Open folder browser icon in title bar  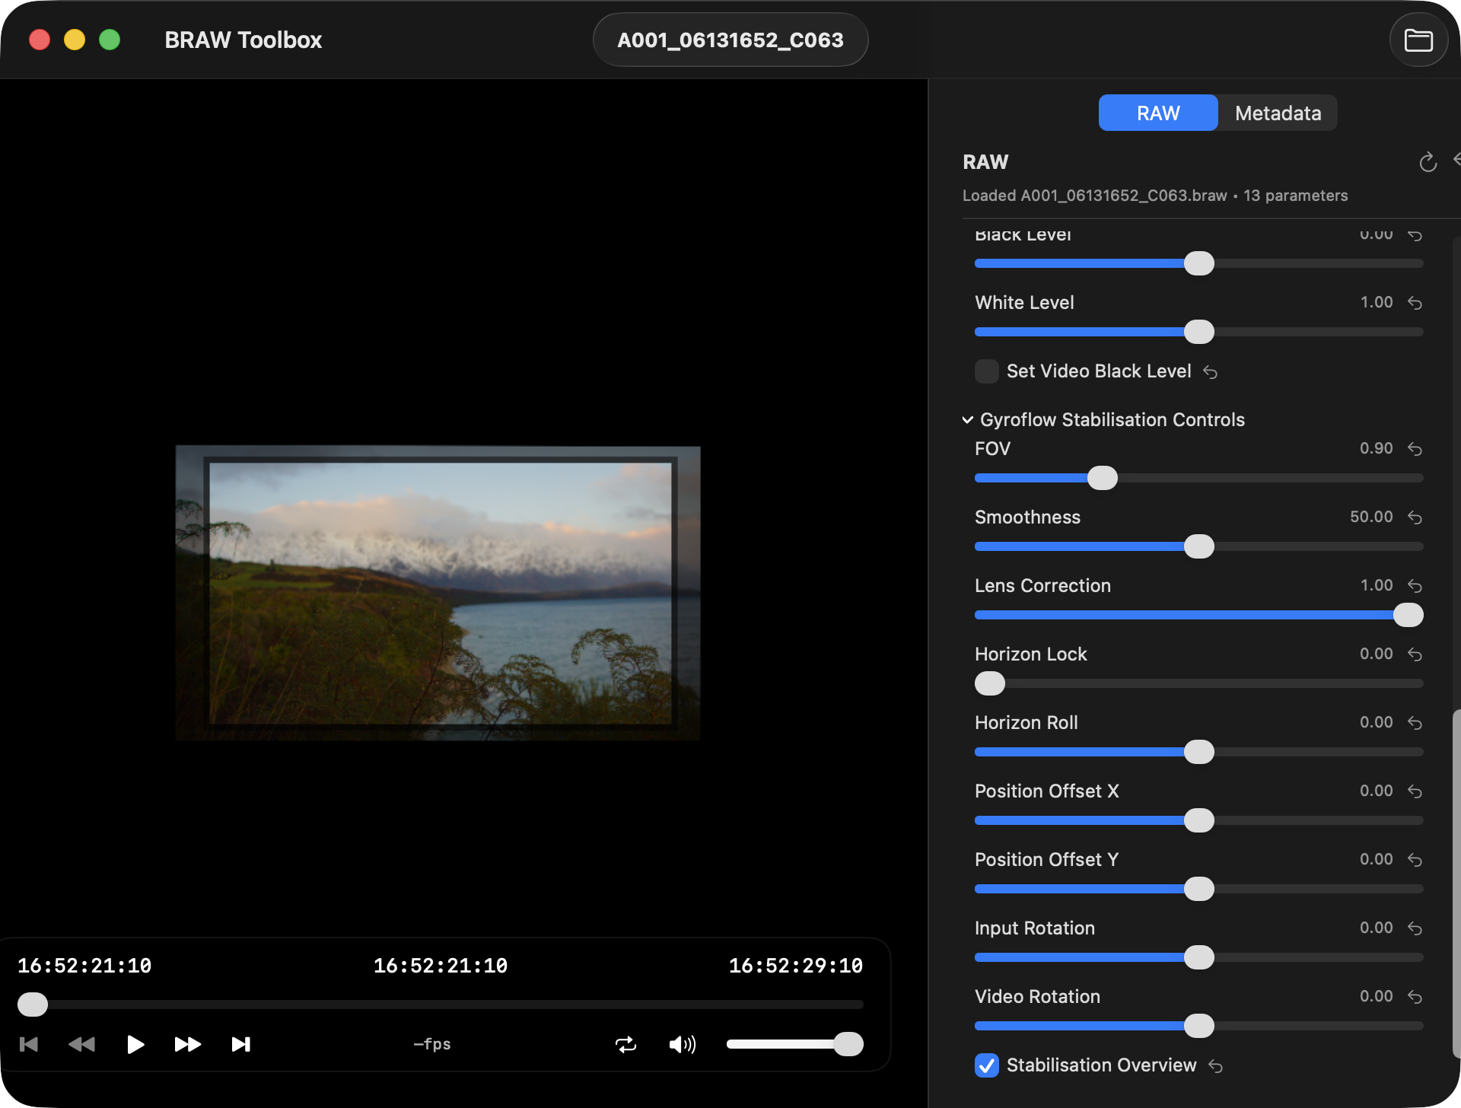click(1418, 40)
